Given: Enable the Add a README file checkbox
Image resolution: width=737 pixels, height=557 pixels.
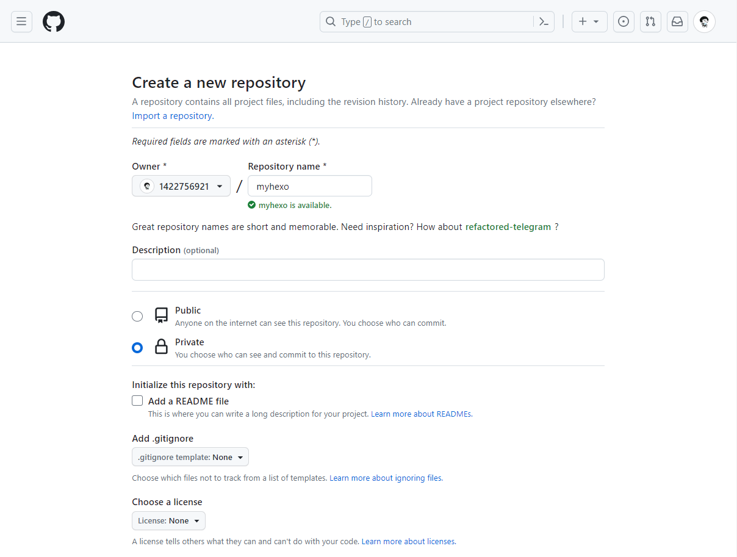Looking at the screenshot, I should (137, 401).
